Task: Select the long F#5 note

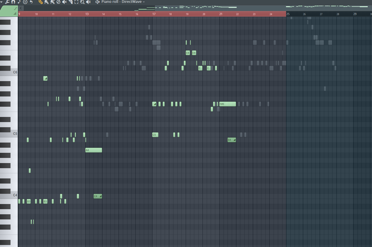Action: [228, 104]
